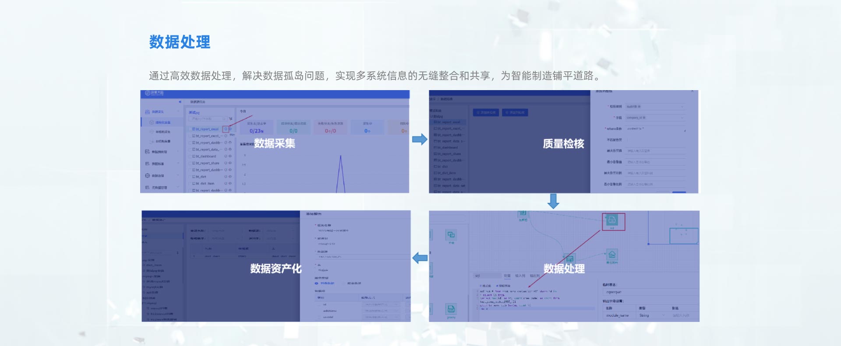Viewport: 841px width, 346px height.
Task: Click the overlapping-squares component icon in the palette
Action: (x=451, y=235)
